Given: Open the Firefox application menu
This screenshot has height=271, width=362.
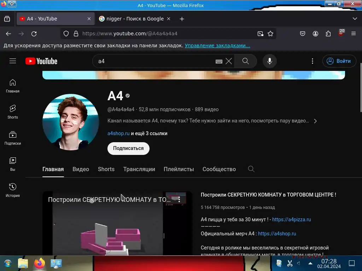Looking at the screenshot, I should (354, 34).
